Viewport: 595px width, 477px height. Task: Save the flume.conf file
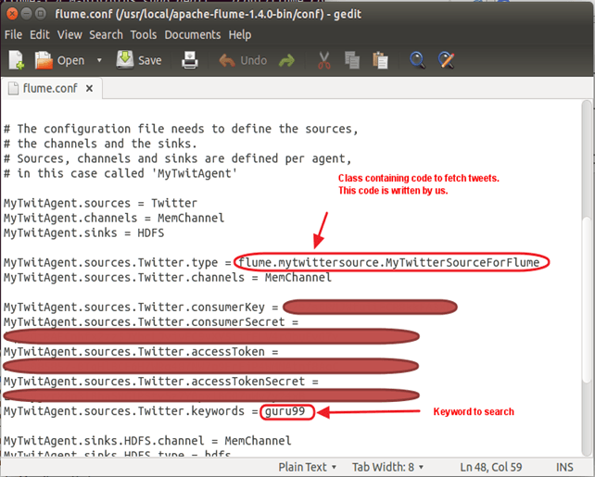click(139, 60)
